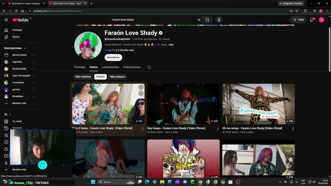Open the YouTube account avatar menu
The height and width of the screenshot is (186, 331).
(321, 20)
